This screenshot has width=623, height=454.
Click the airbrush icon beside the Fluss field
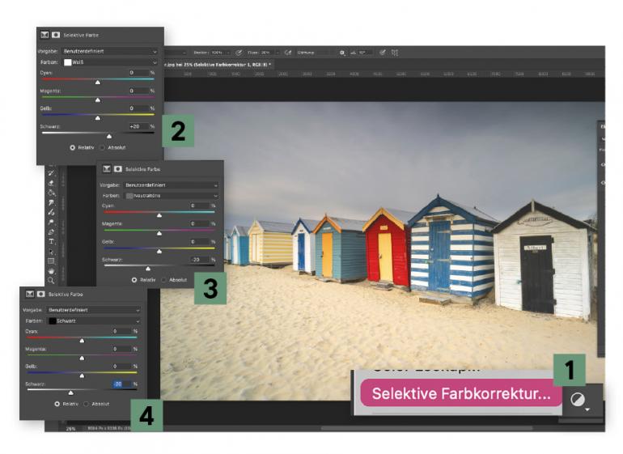point(288,53)
